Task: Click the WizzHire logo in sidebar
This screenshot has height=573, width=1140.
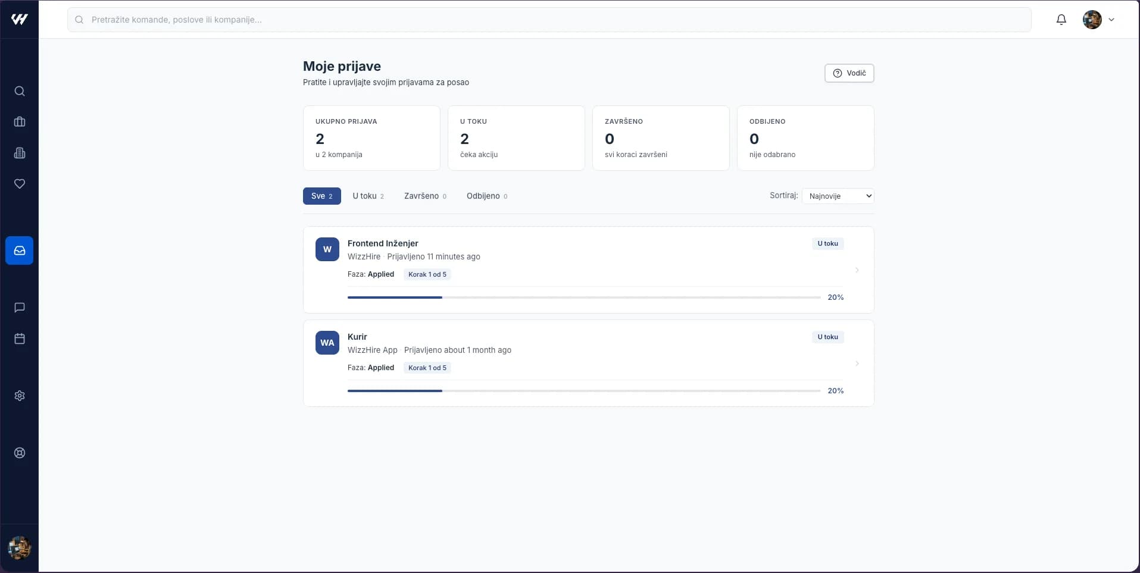Action: (19, 19)
